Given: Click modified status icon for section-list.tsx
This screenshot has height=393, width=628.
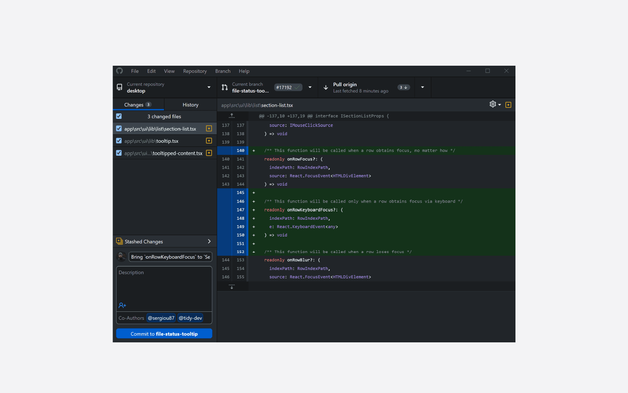Looking at the screenshot, I should pyautogui.click(x=209, y=129).
